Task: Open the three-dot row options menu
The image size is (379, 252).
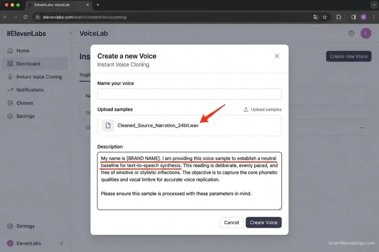Action: coord(362,128)
